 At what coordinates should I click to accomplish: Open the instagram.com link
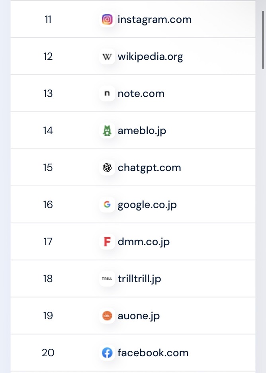pyautogui.click(x=155, y=20)
